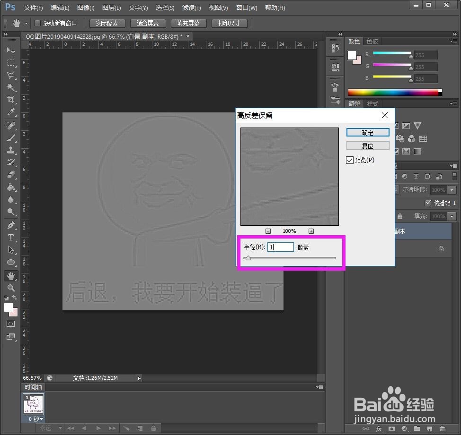The width and height of the screenshot is (461, 435).
Task: Select the Horizontal Type tool
Action: (x=11, y=237)
